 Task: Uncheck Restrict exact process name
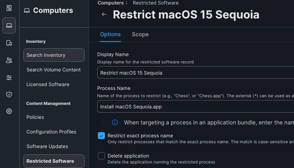101,136
